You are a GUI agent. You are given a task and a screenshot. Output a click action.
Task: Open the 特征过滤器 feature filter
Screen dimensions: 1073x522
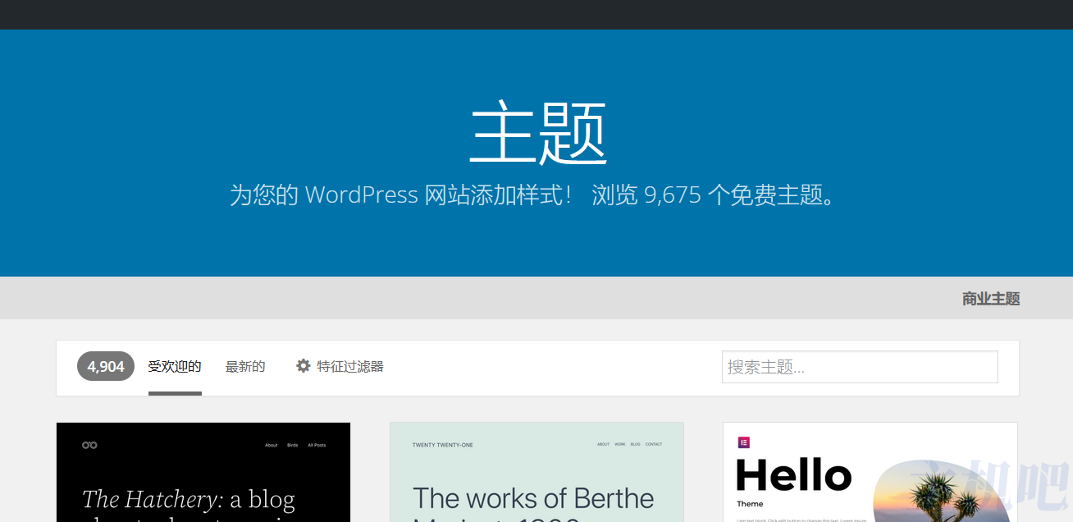click(x=350, y=367)
